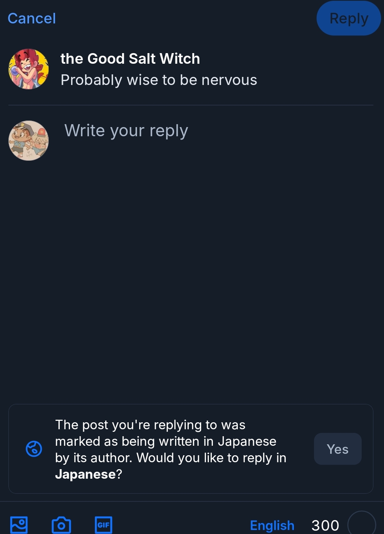Click the Japanese language suggestion message
Screen dimensions: 384x534
(x=170, y=441)
